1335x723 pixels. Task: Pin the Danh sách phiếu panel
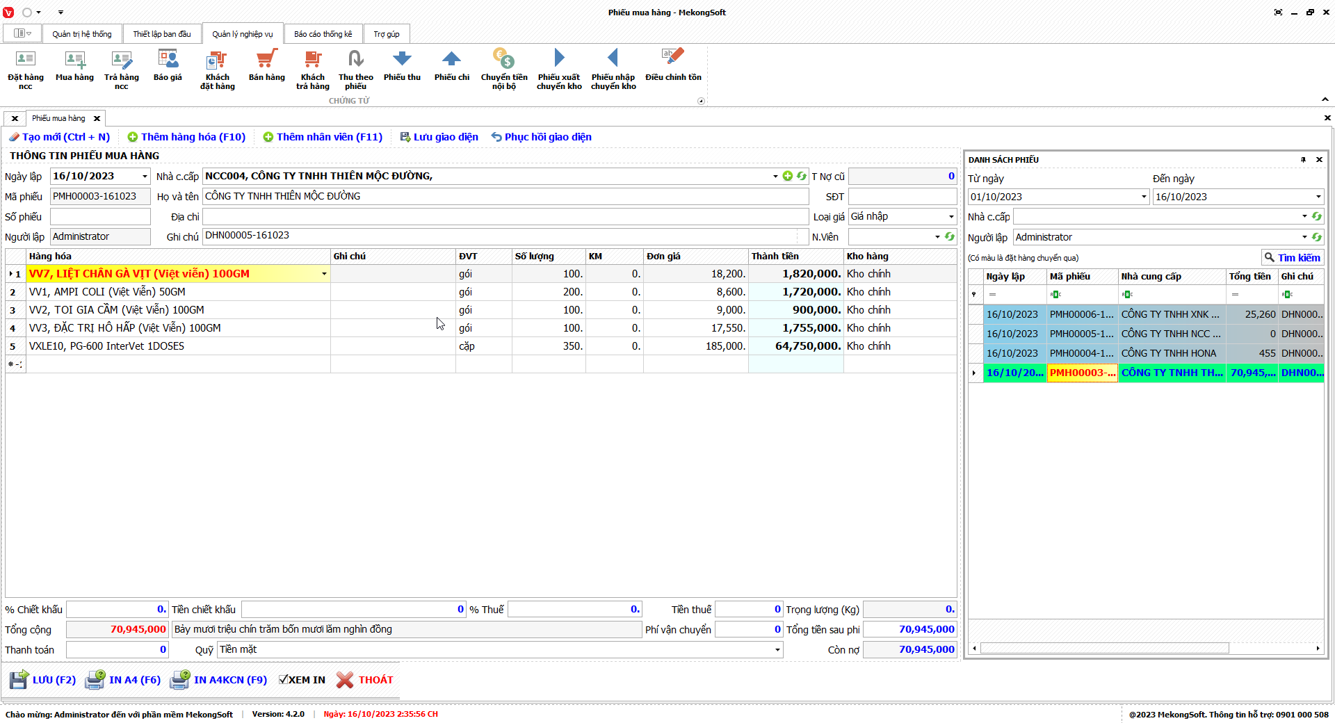pyautogui.click(x=1303, y=160)
